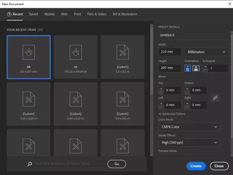The image size is (233, 175).
Task: Click the Top bleed 0 mm field
Action: click(172, 90)
